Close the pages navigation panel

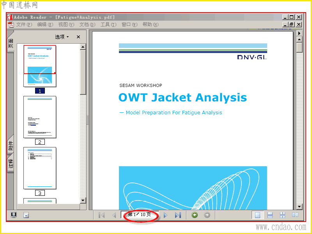pos(78,37)
